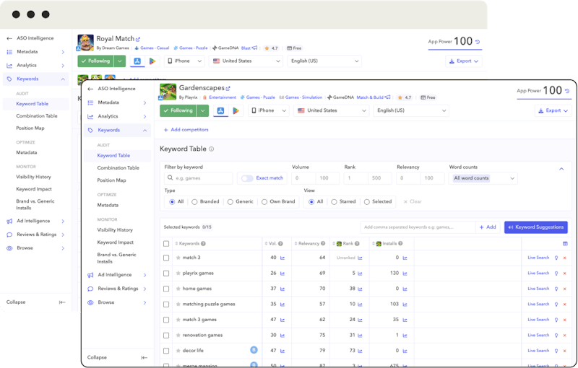Select the Branded type radio button
578x368 pixels.
(194, 202)
